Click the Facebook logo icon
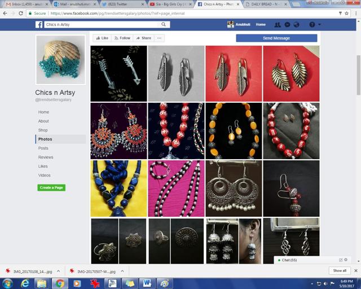Image resolution: width=361 pixels, height=289 pixels. click(39, 24)
